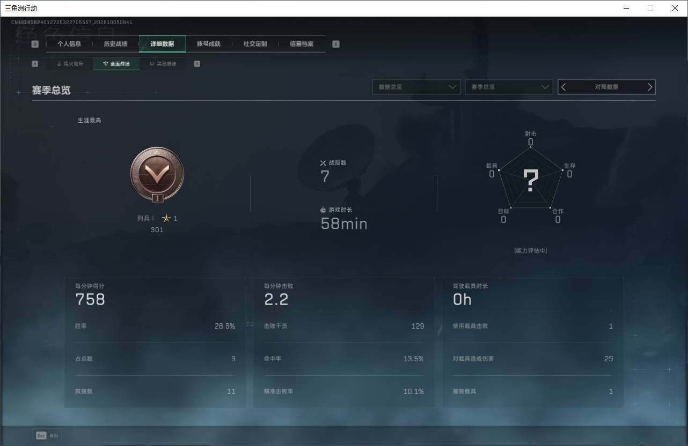The width and height of the screenshot is (688, 446).
Task: Select the 社交定制 tab
Action: [x=255, y=44]
